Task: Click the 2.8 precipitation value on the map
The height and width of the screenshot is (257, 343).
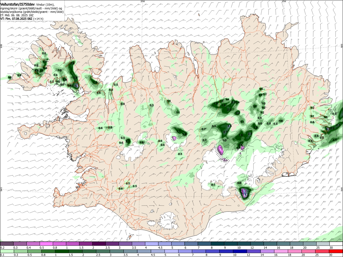Action: (250, 134)
